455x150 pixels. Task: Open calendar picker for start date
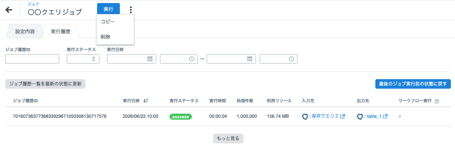point(150,59)
